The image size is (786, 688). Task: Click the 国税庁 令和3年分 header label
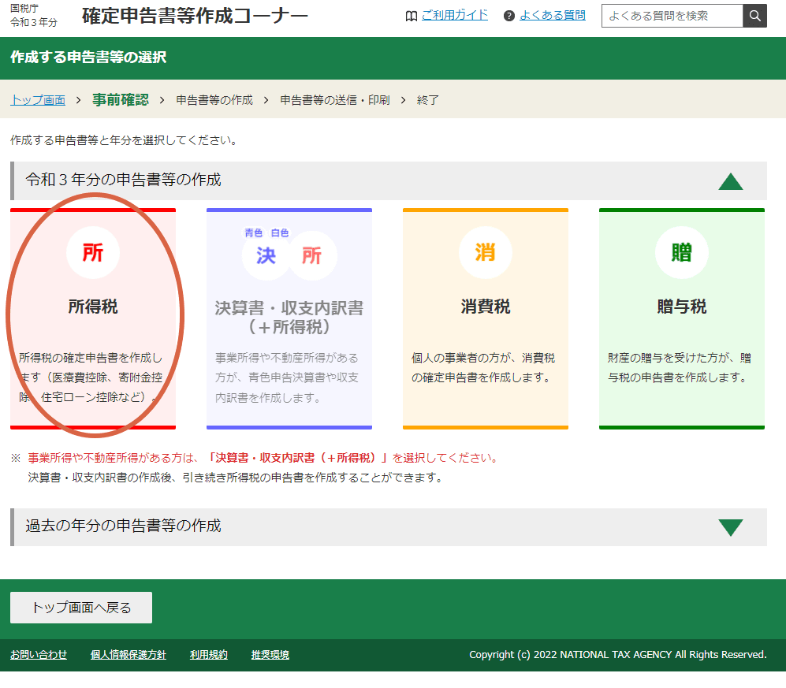(34, 16)
